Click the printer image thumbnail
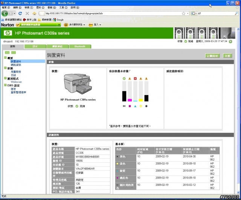The image size is (241, 200). 78,84
